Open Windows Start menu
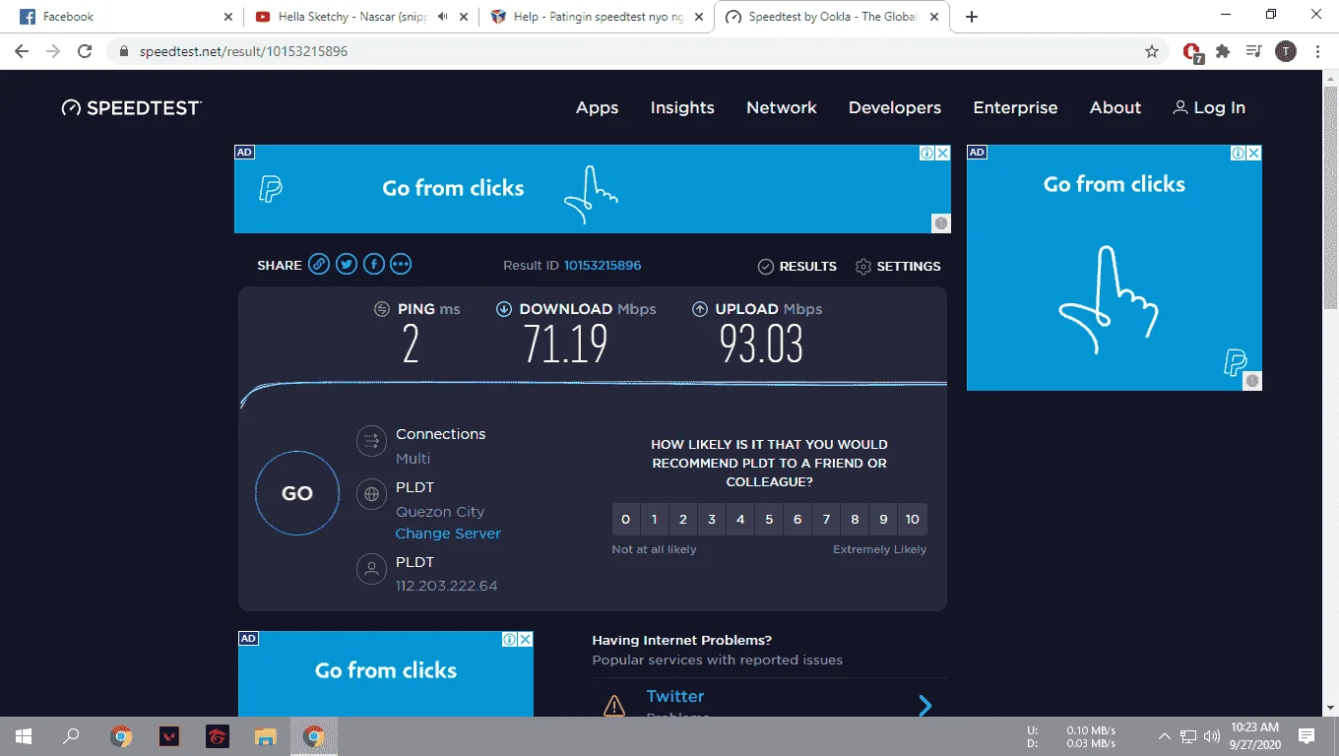Screen dimensions: 1339x756 23,736
